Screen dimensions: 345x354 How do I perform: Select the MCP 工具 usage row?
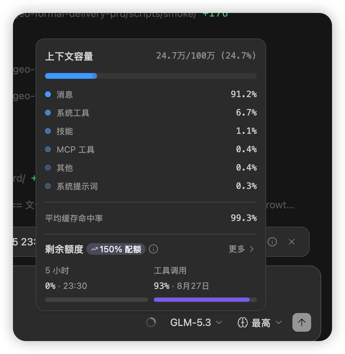151,149
